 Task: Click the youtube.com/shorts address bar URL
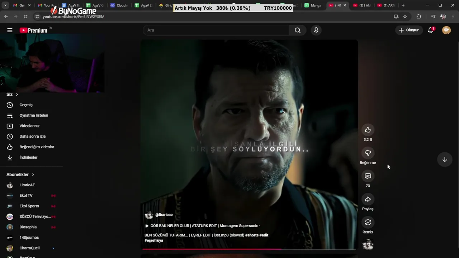coord(74,16)
